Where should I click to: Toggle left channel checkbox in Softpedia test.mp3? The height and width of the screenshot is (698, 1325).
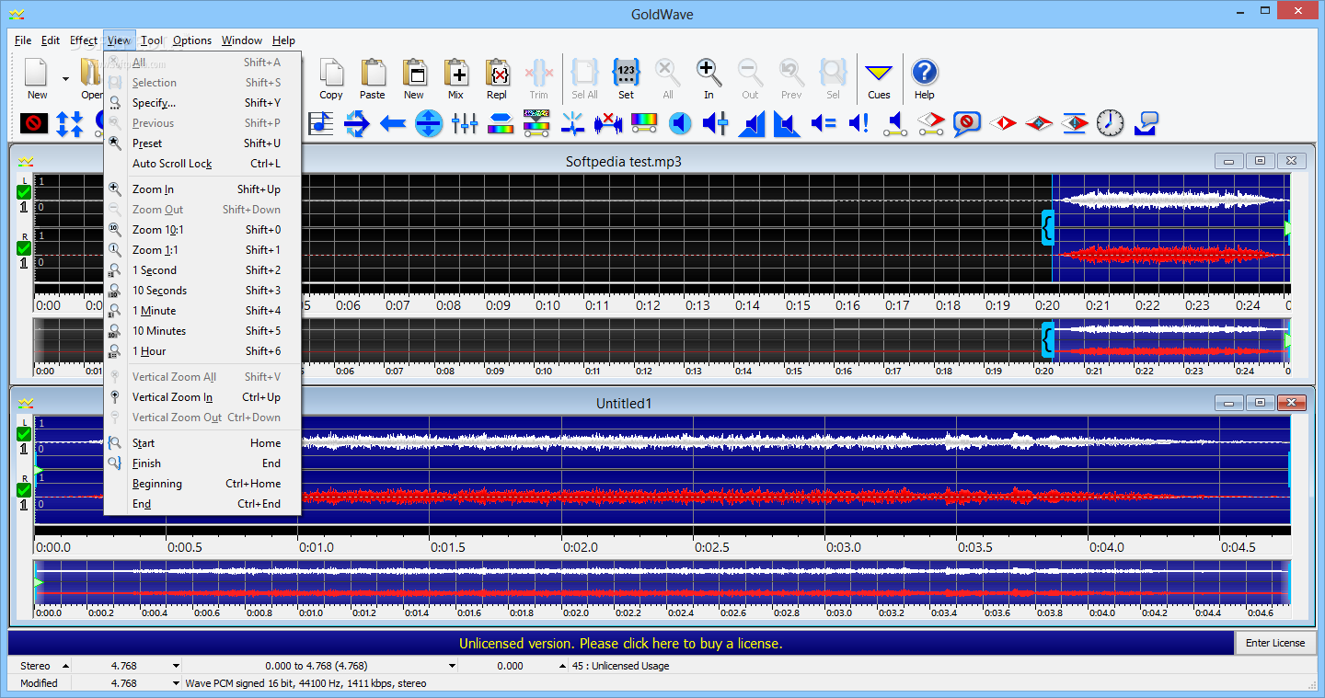click(24, 192)
